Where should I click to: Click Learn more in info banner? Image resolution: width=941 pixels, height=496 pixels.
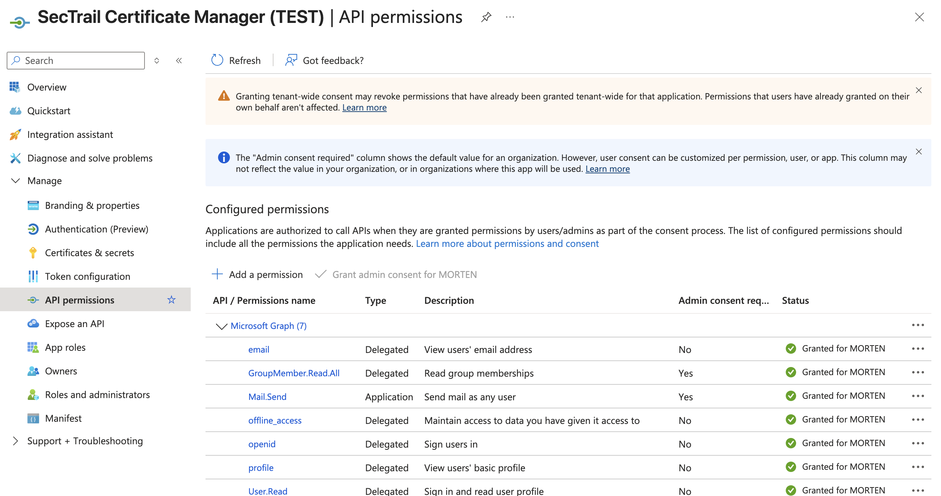click(x=608, y=169)
